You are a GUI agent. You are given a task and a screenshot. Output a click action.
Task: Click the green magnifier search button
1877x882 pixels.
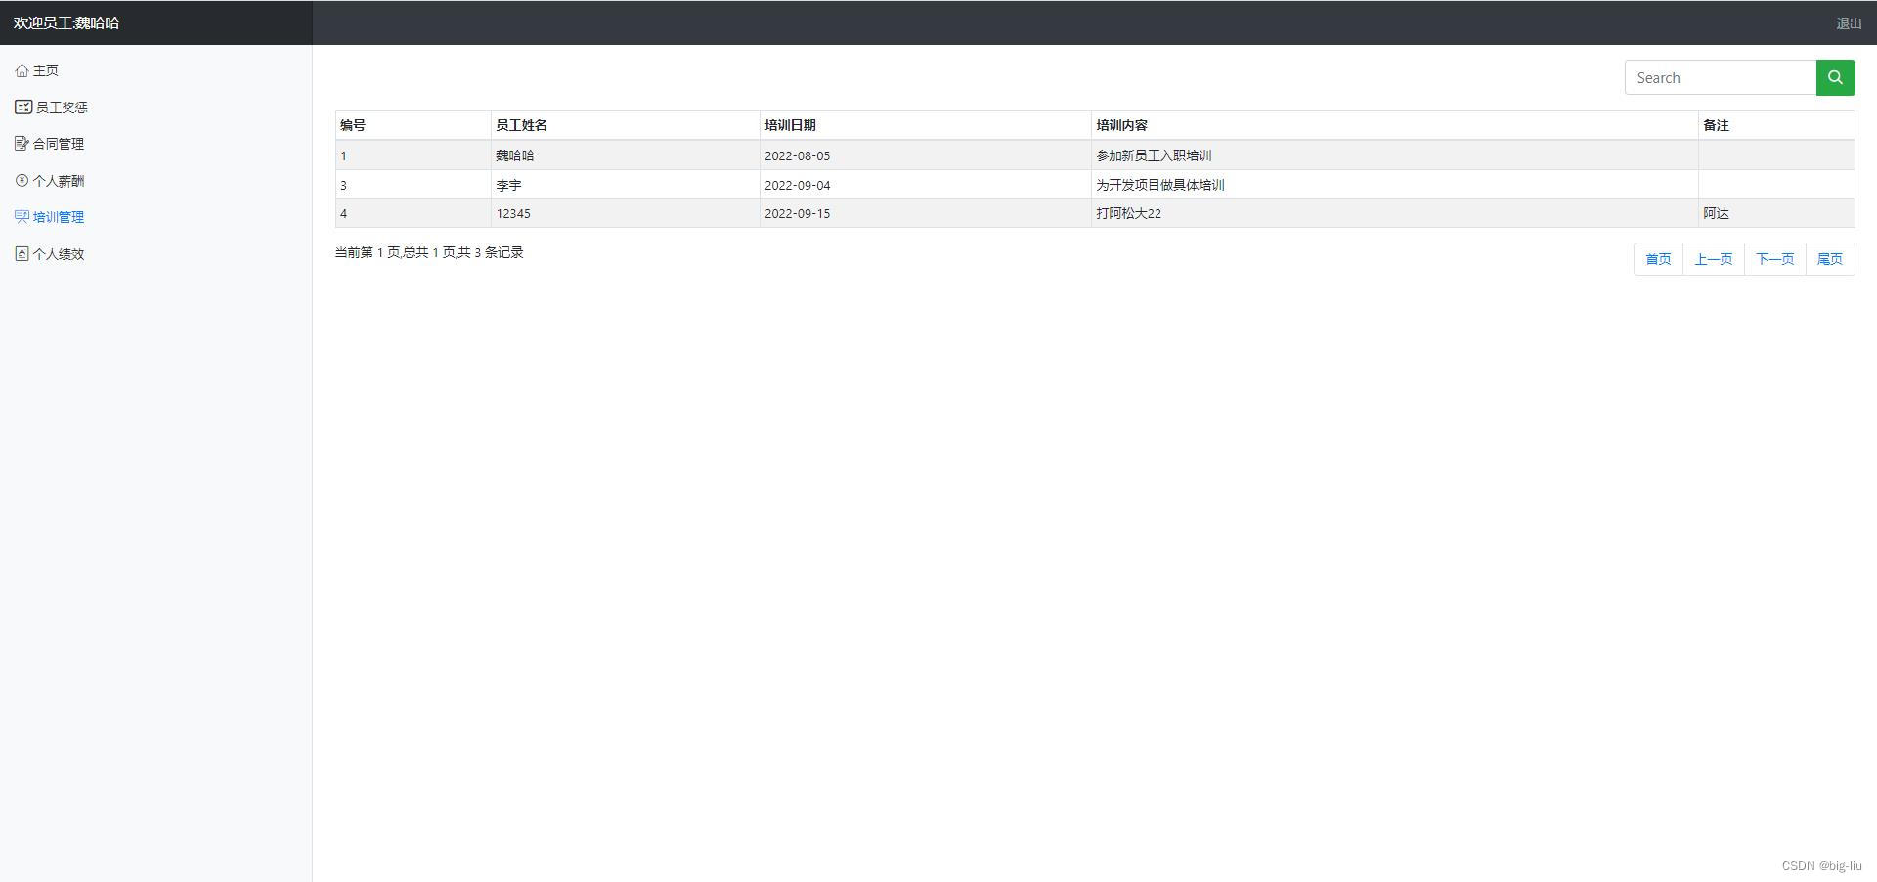tap(1835, 78)
